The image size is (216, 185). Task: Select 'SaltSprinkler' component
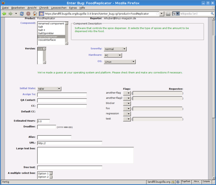tap(51, 33)
